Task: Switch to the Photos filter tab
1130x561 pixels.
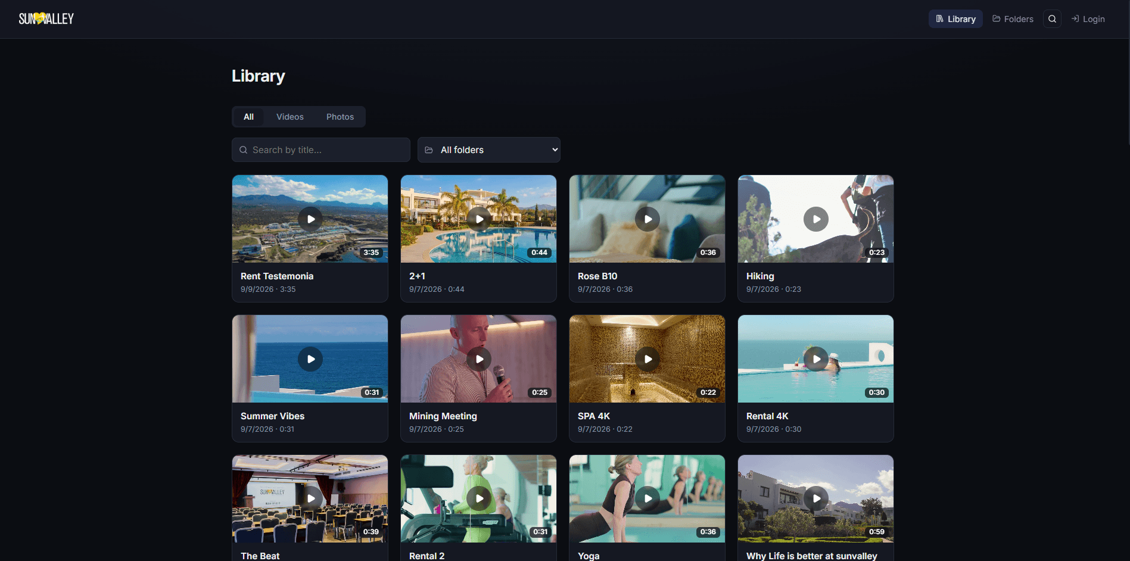Action: (340, 117)
